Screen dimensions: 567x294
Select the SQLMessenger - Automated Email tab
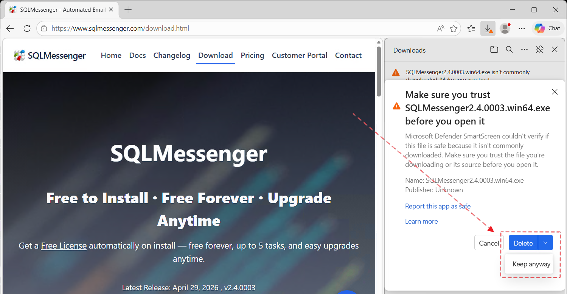coord(62,10)
